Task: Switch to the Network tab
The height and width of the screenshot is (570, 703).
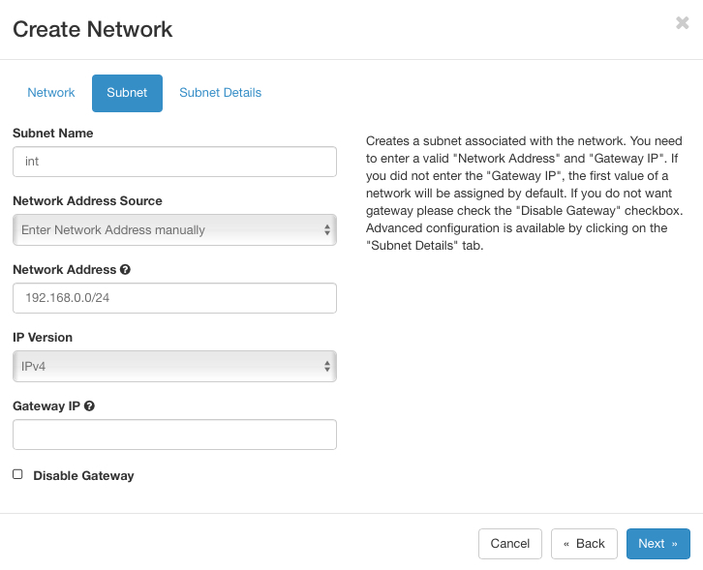Action: point(51,93)
